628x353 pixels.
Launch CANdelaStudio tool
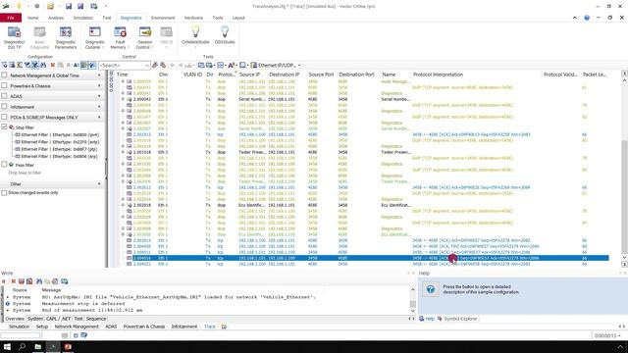click(195, 35)
